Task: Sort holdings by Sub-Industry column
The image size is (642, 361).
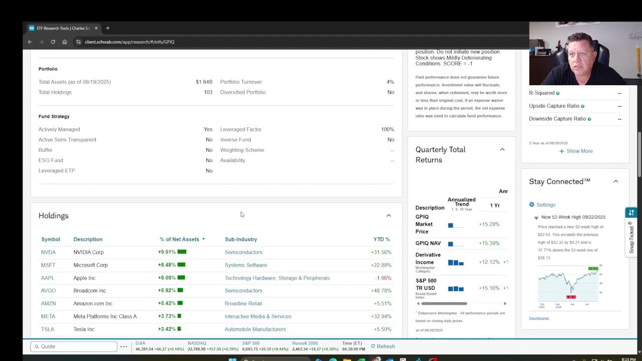Action: click(241, 239)
